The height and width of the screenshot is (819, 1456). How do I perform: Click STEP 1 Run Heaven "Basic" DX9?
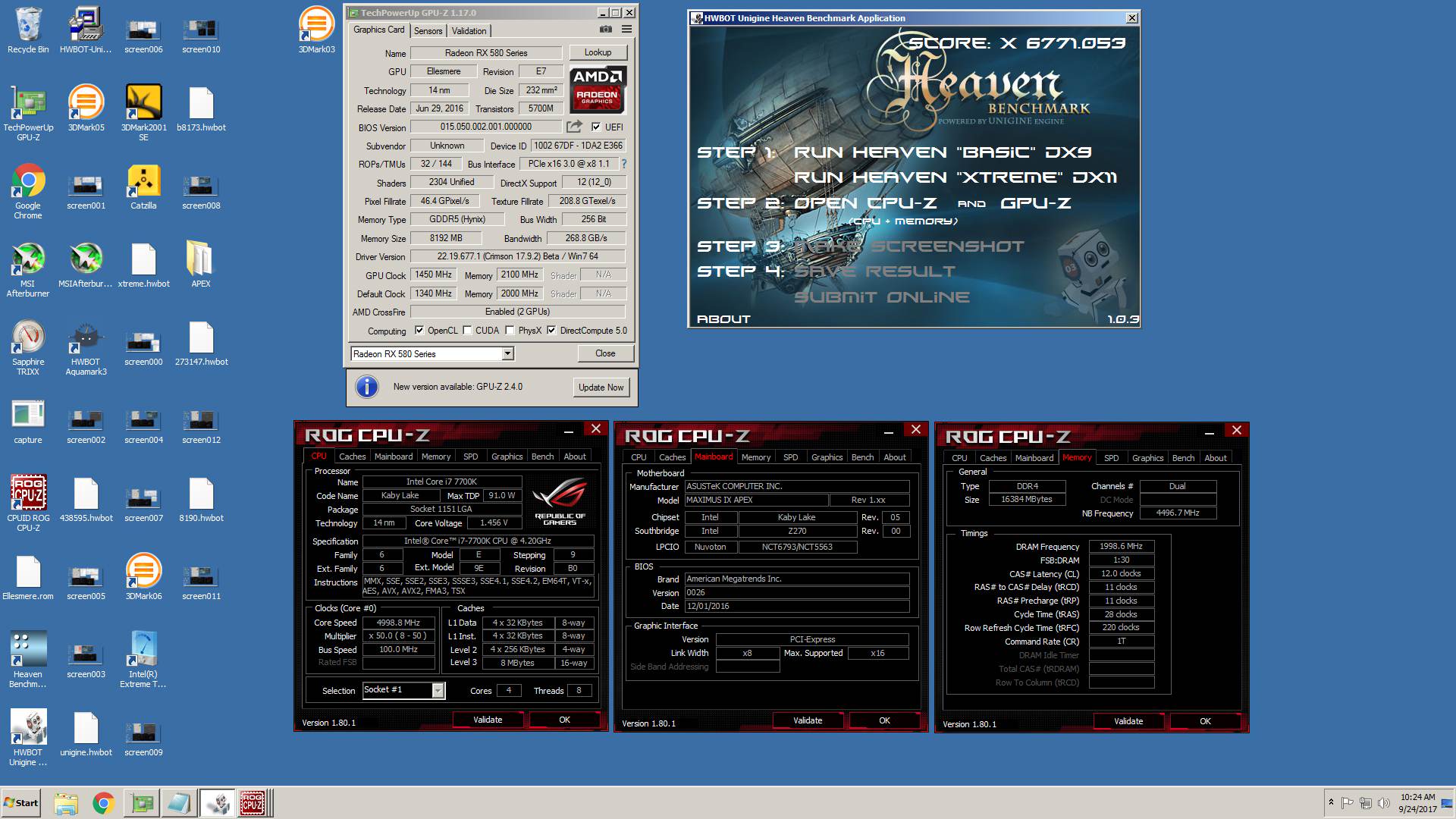(x=943, y=152)
